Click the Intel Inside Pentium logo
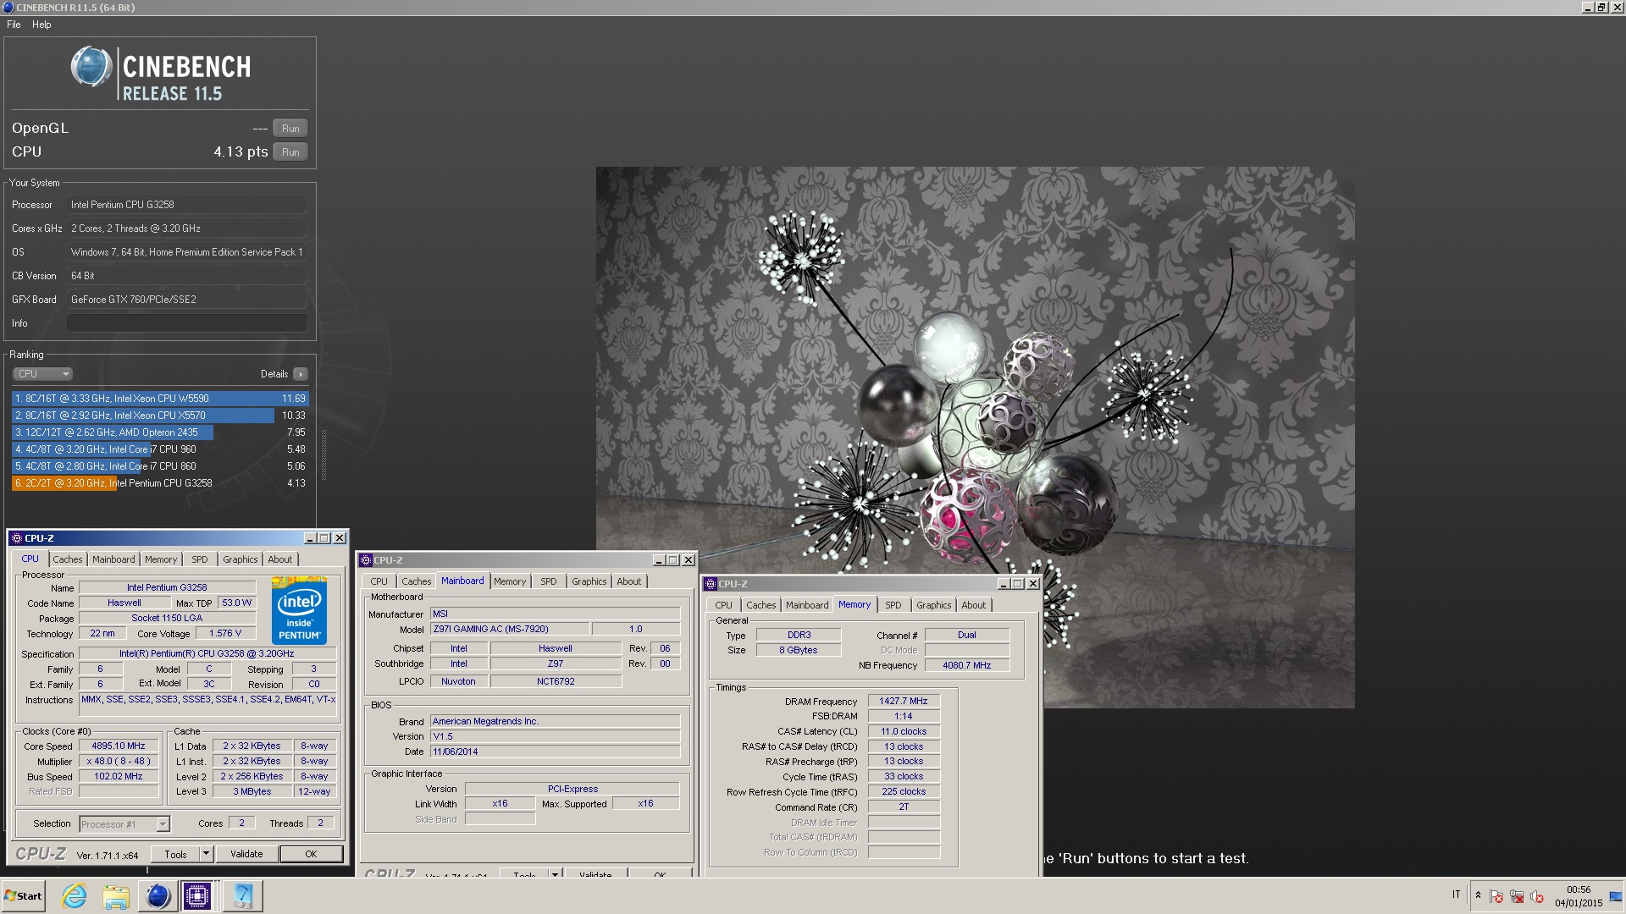This screenshot has width=1626, height=914. pos(299,611)
